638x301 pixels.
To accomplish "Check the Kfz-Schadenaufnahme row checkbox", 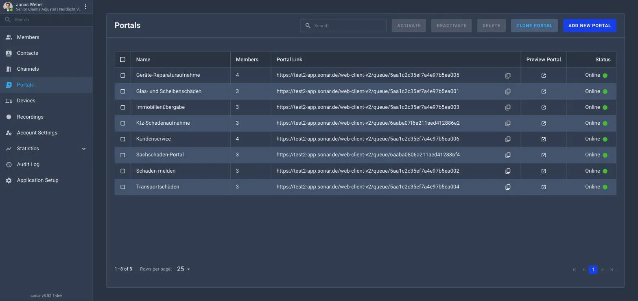I will pos(123,123).
